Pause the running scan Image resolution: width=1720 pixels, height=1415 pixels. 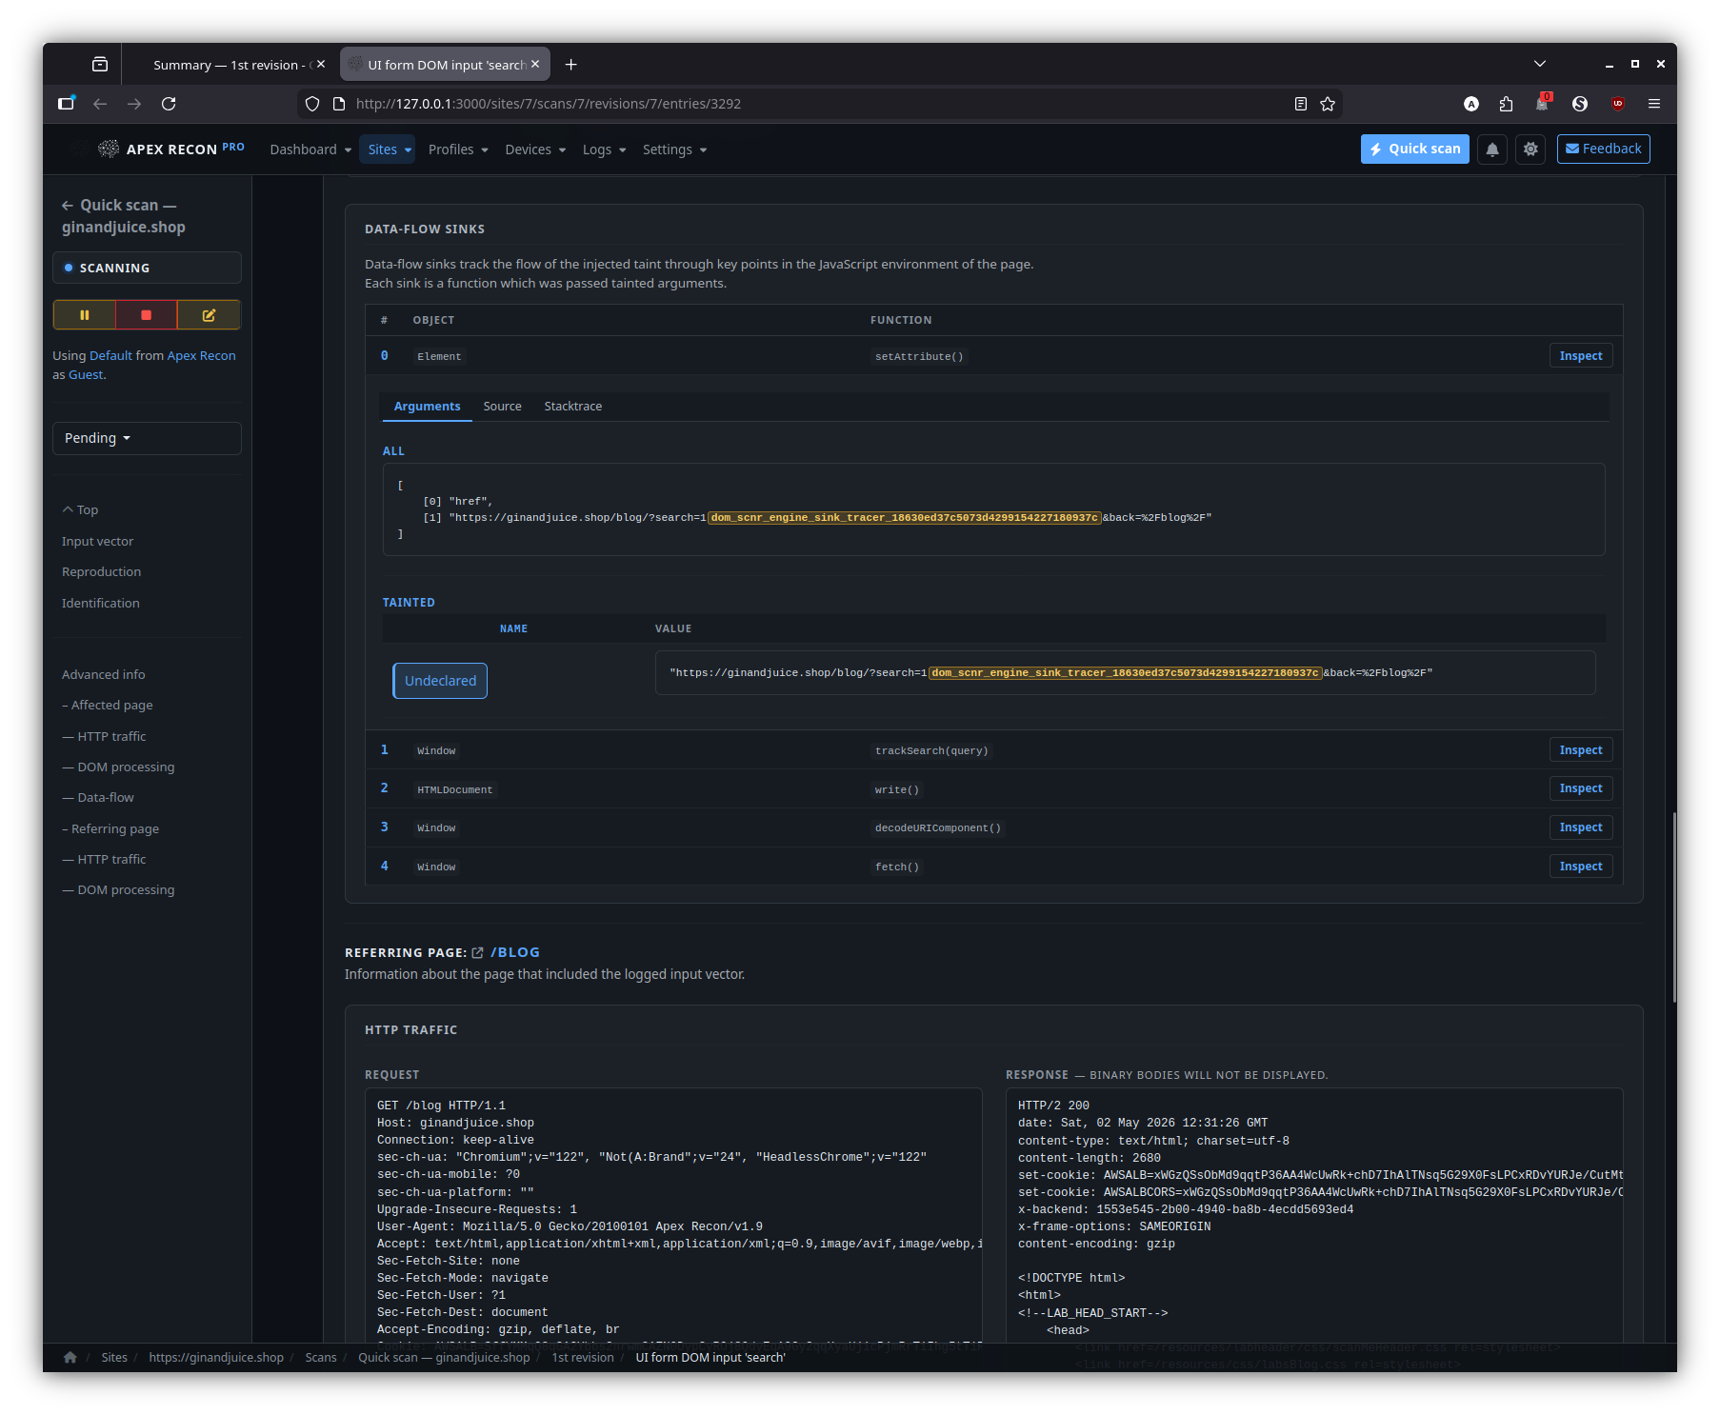tap(85, 315)
